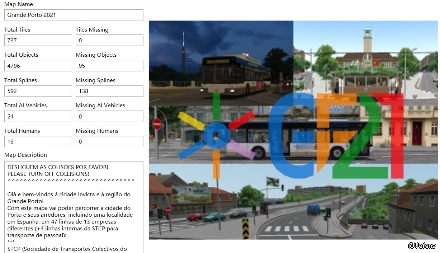Click the Total Humans label
440x253 pixels.
coord(22,131)
